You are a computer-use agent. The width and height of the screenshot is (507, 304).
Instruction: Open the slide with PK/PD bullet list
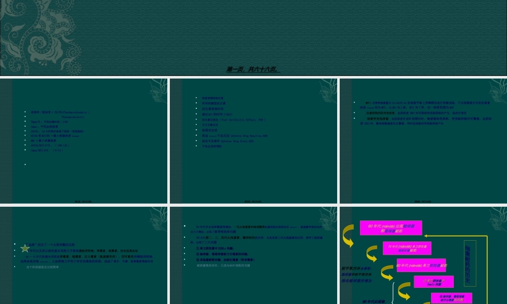(84, 141)
